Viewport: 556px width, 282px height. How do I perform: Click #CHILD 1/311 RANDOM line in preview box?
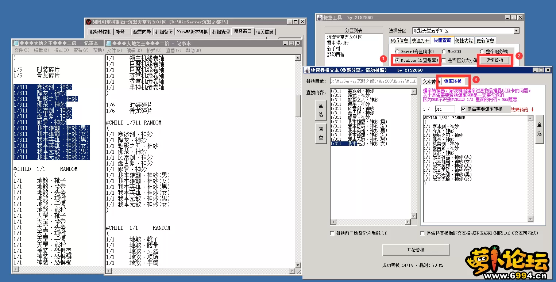pyautogui.click(x=444, y=118)
